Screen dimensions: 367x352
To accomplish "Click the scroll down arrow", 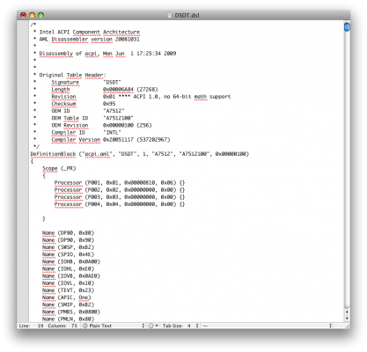I will pos(347,319).
